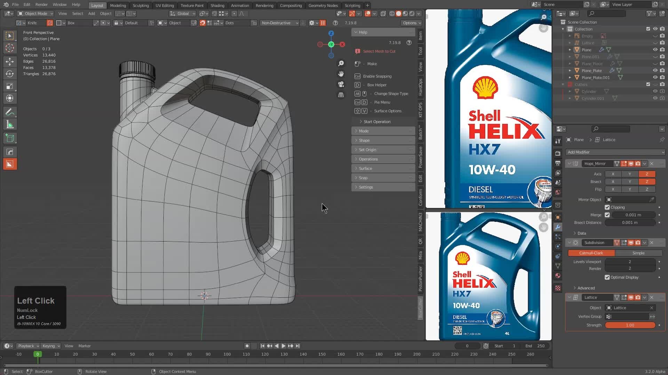This screenshot has height=375, width=668.
Task: Hide Plane_Plate object with eye icon
Action: point(655,70)
